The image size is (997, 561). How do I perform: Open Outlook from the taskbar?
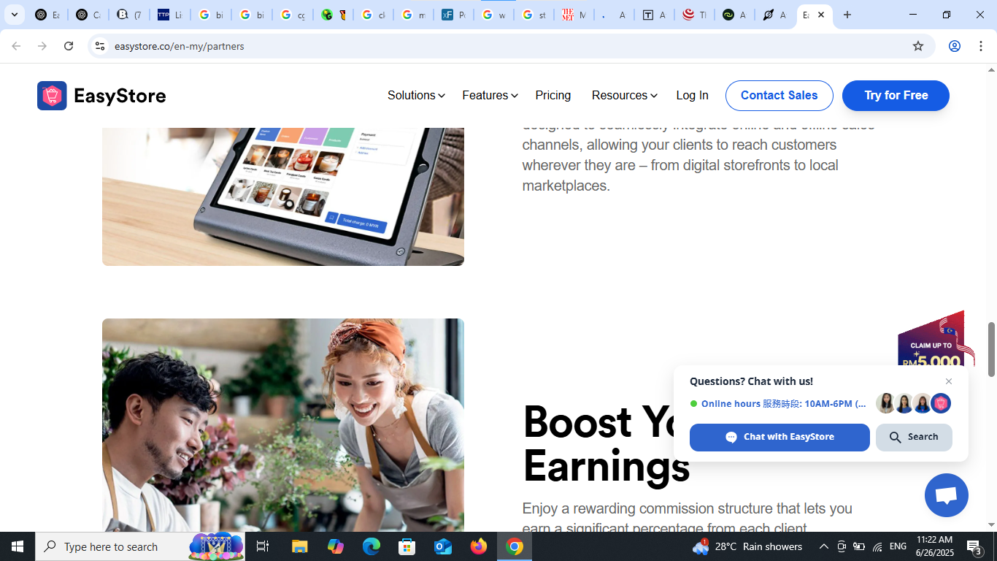(443, 546)
